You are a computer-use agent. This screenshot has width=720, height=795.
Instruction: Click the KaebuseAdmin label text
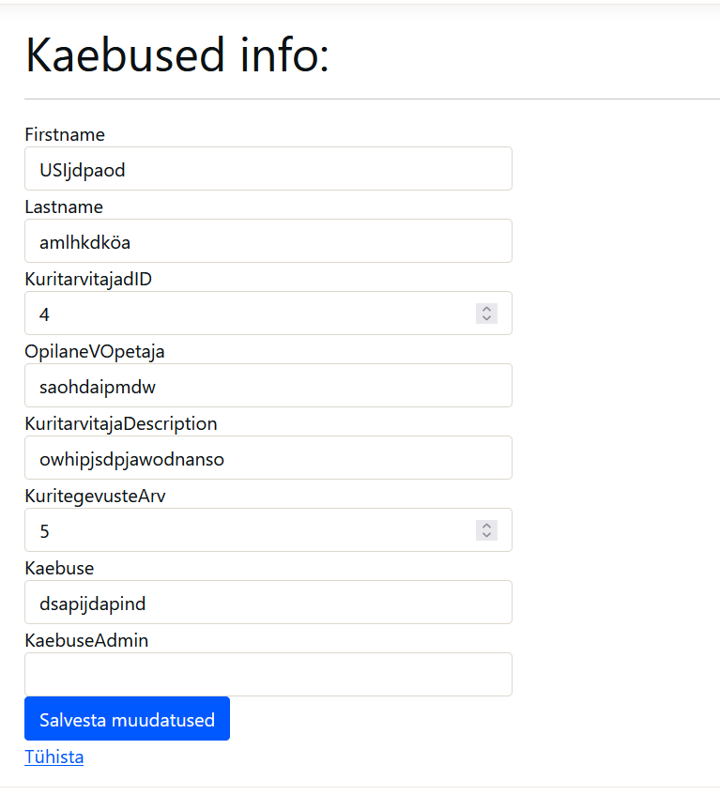[86, 641]
